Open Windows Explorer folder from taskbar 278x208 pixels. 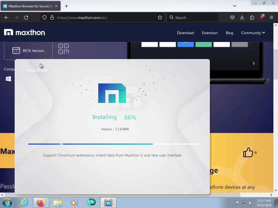pos(58,203)
